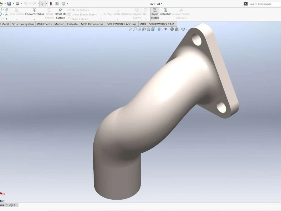Click the Part - 44 title text
Screen dimensions: 281x211
point(156,4)
